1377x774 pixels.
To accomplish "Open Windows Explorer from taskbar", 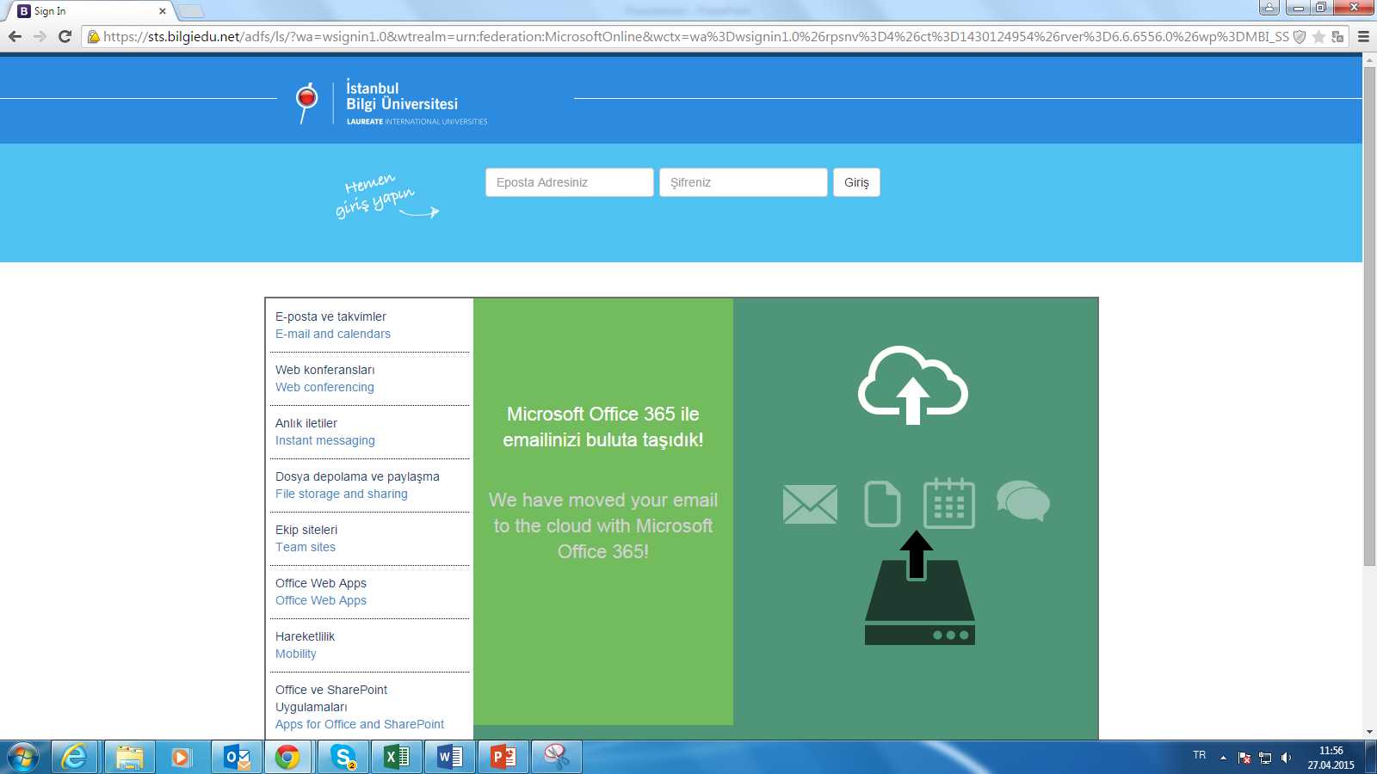I will pos(129,758).
